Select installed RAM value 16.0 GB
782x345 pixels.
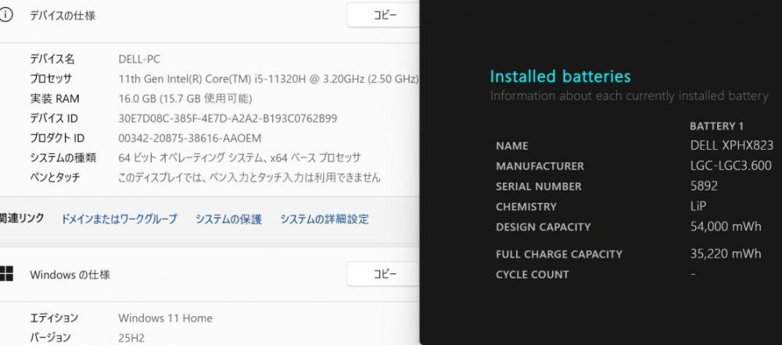pos(185,98)
